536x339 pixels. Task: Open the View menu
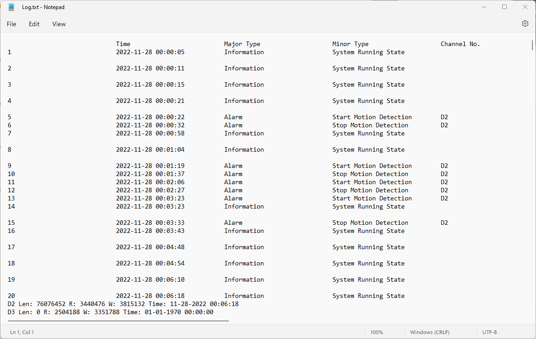point(59,24)
